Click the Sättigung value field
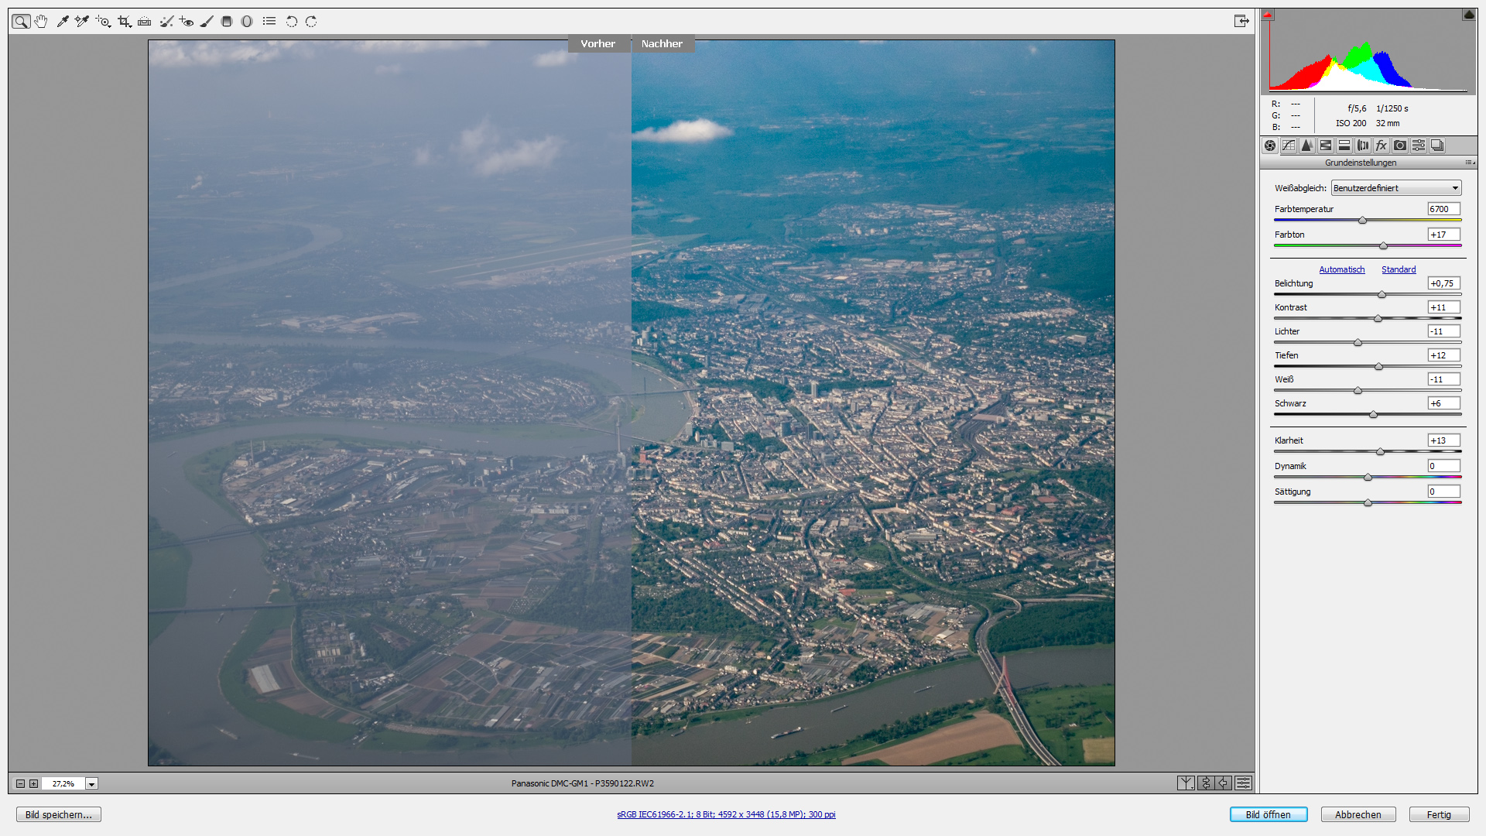The image size is (1486, 836). click(1444, 492)
